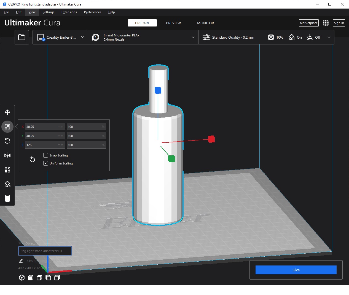Select the Move tool
349x295 pixels.
click(7, 112)
